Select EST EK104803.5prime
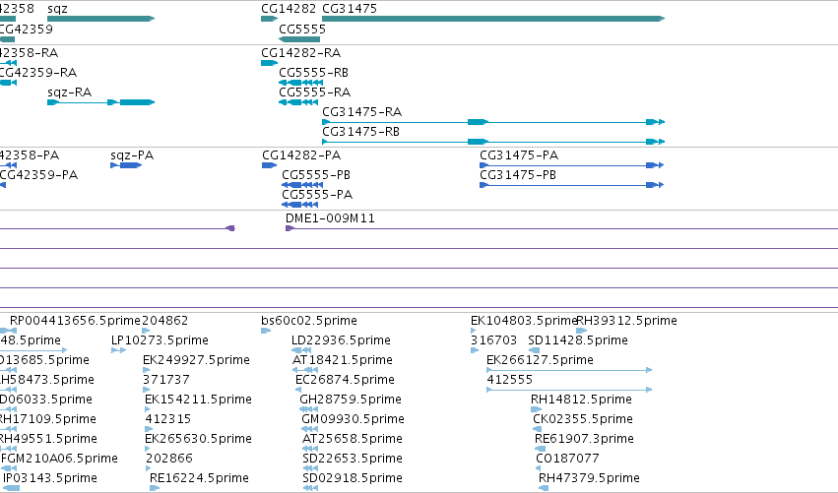 click(x=524, y=321)
